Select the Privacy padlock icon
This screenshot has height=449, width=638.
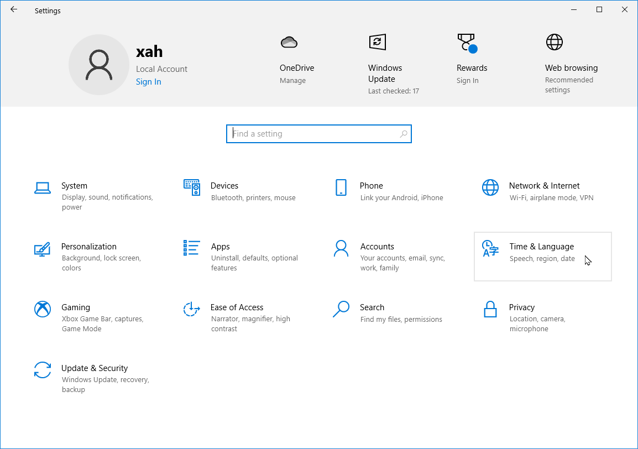tap(490, 309)
